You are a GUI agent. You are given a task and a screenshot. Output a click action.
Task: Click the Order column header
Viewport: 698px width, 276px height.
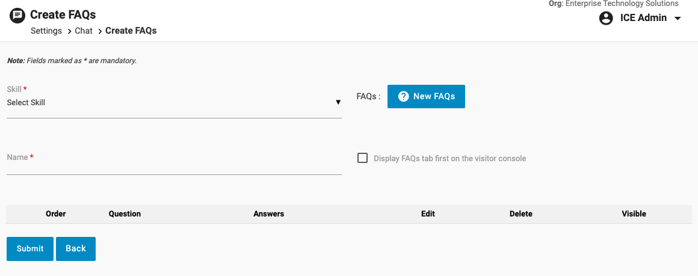[56, 214]
